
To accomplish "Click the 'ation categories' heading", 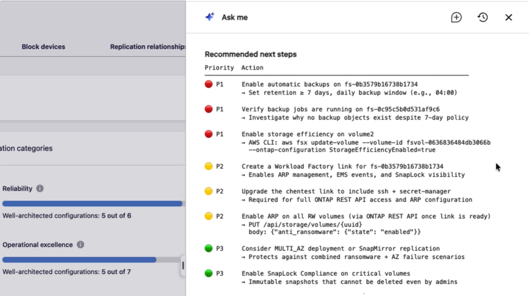I will tap(26, 149).
